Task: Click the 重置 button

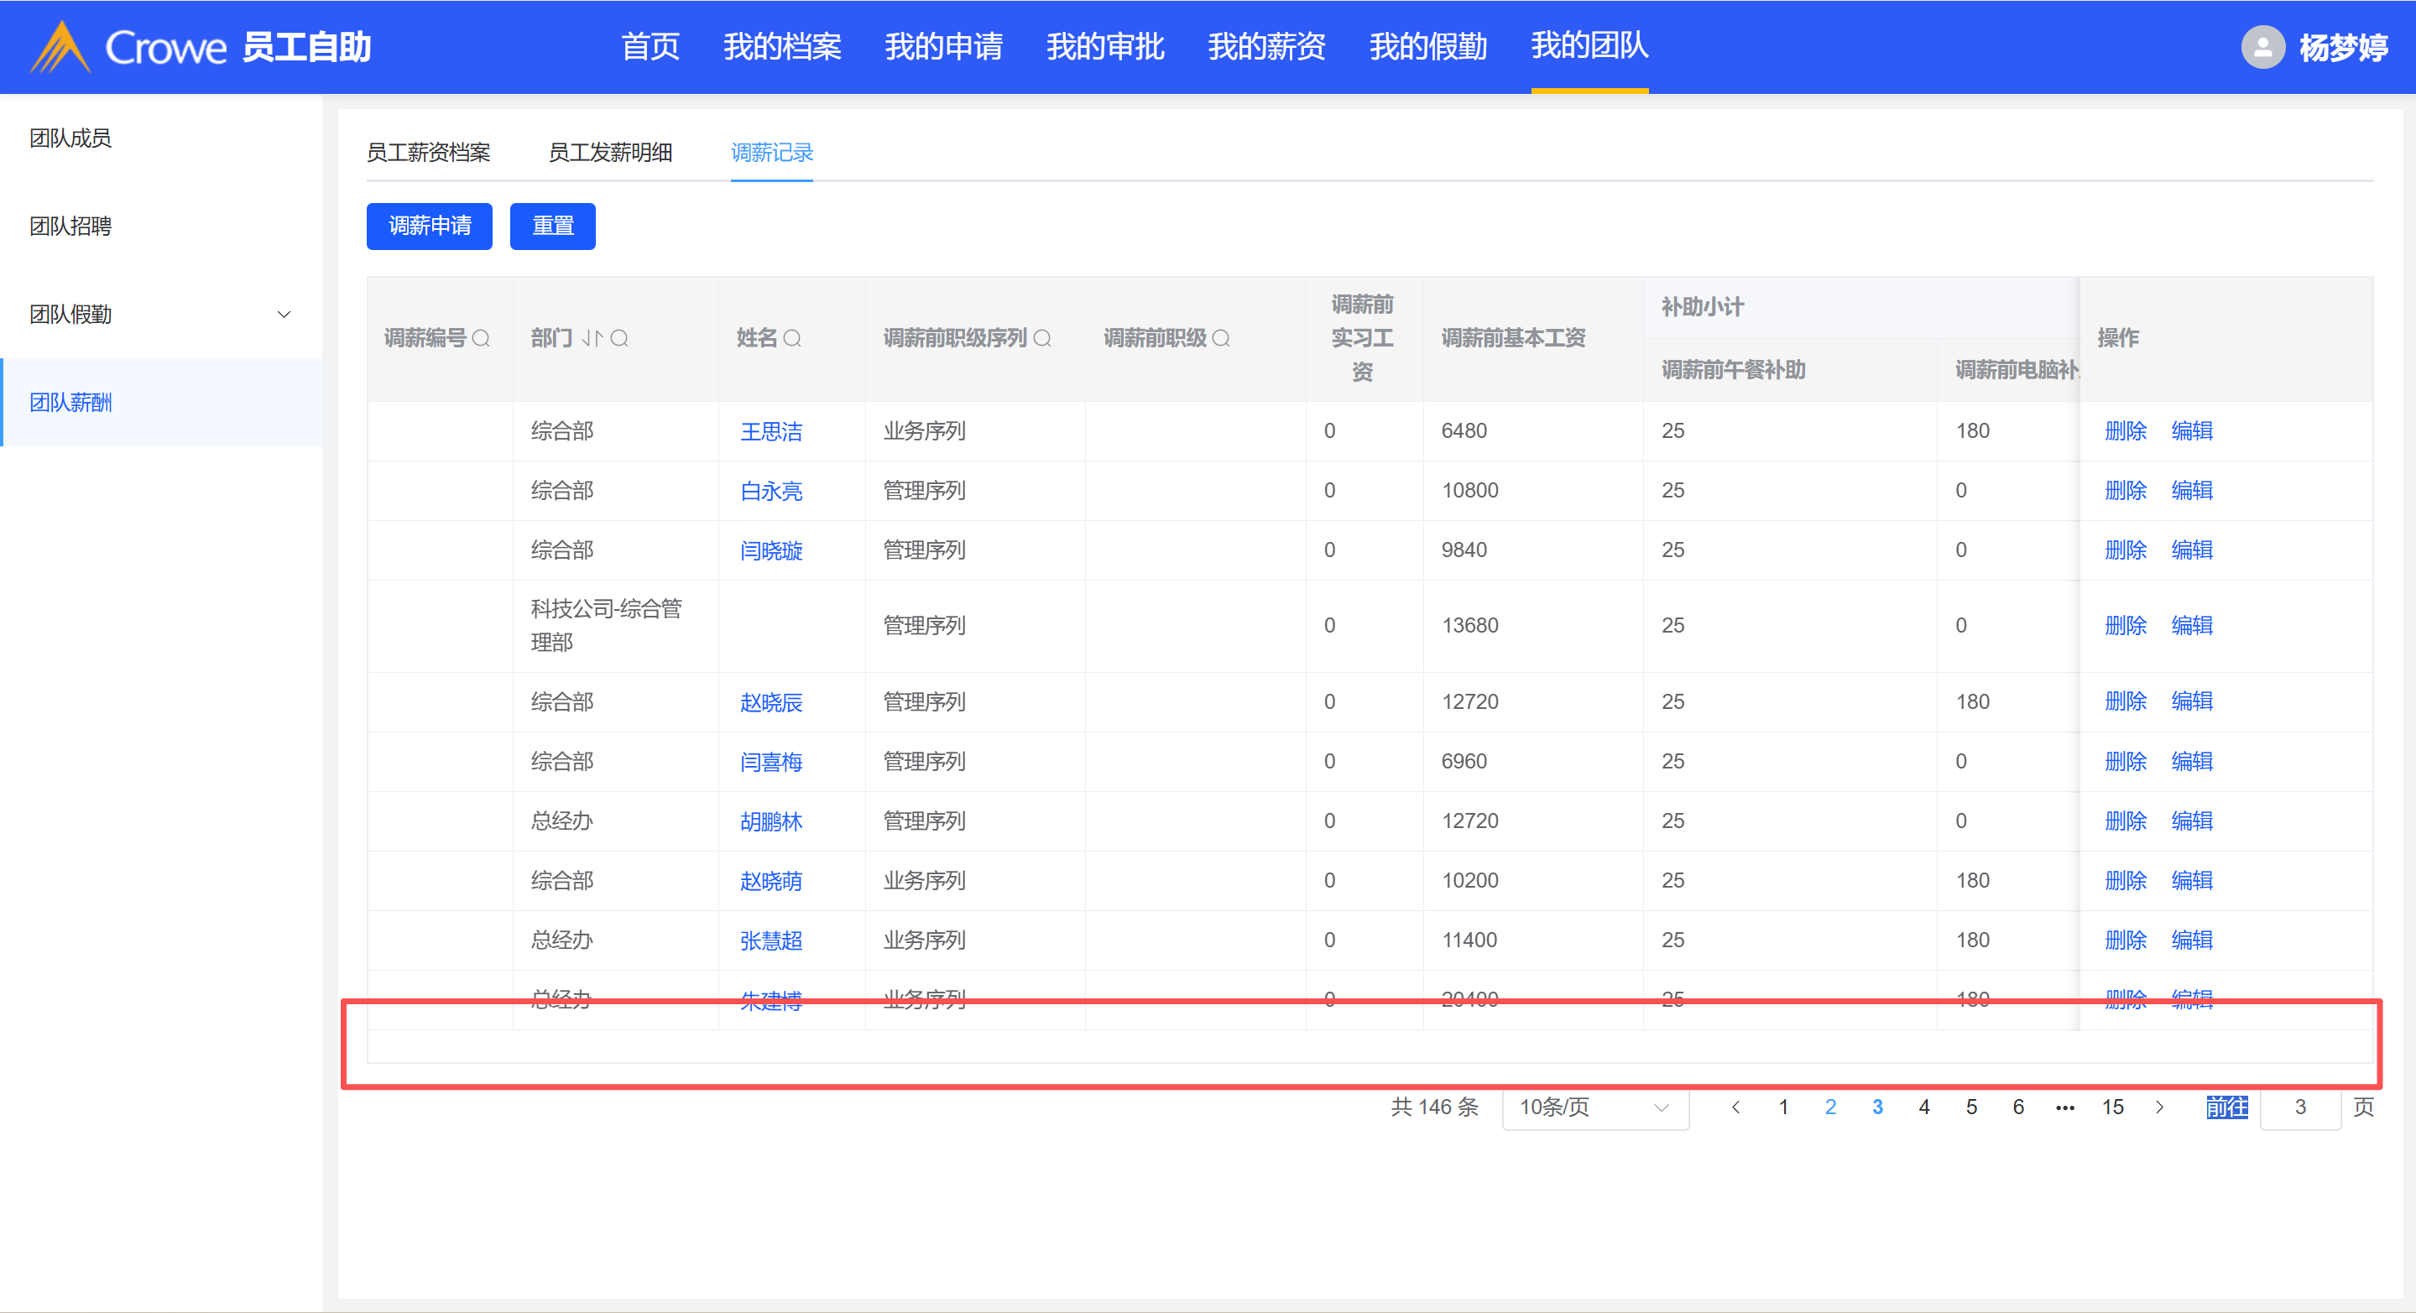Action: [552, 226]
